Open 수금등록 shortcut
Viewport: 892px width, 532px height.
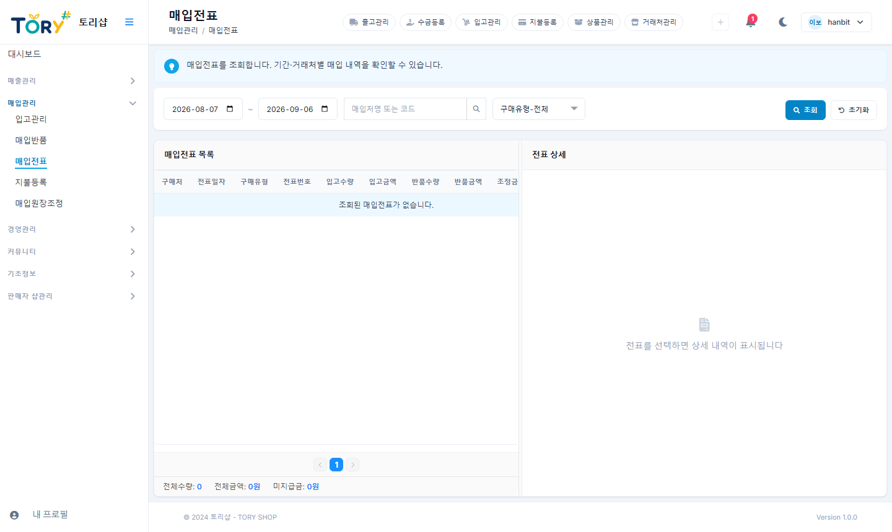click(x=426, y=22)
